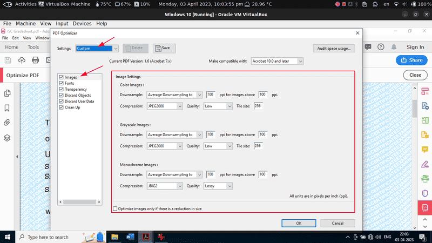Image resolution: width=432 pixels, height=243 pixels.
Task: Open VirtualBox Devices menu
Action: 82,24
